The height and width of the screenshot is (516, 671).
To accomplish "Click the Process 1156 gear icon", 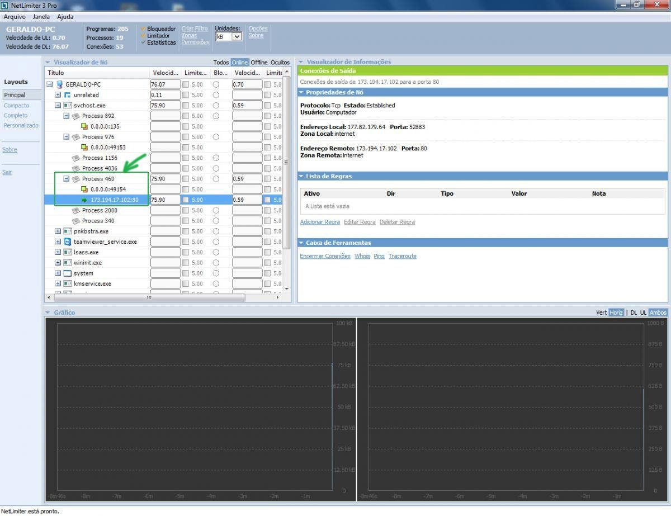I will point(76,158).
